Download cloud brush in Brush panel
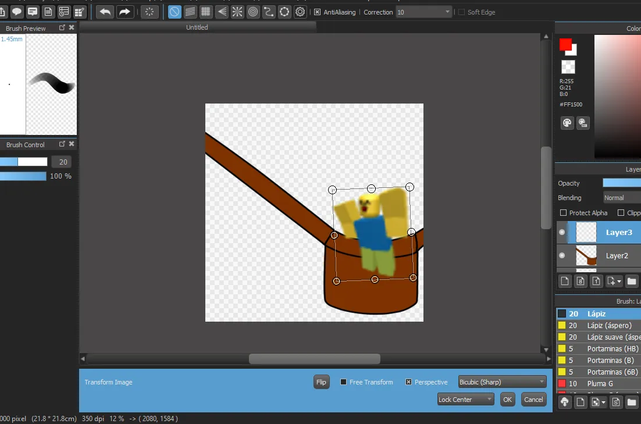This screenshot has width=641, height=424. tap(565, 402)
